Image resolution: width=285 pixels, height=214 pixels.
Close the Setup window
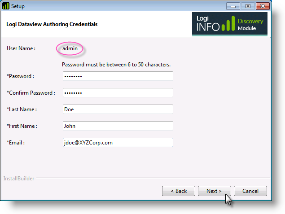(263, 6)
